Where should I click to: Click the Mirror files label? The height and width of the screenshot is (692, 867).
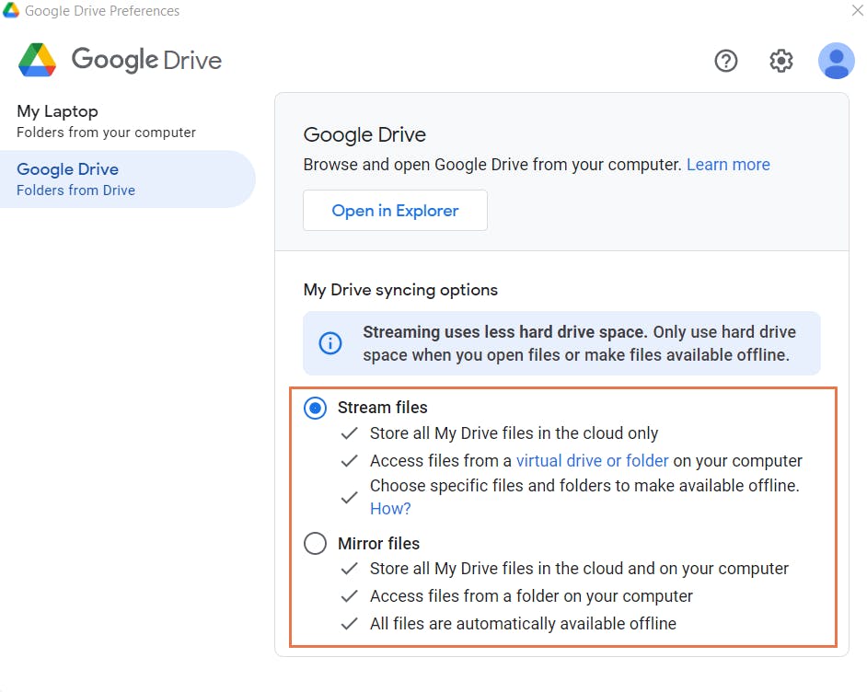[378, 544]
